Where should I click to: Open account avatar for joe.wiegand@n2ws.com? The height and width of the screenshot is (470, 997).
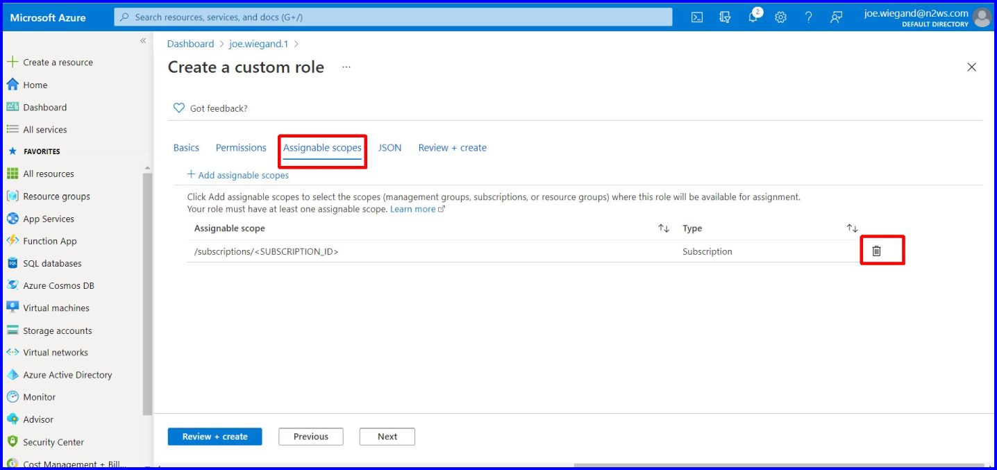982,17
